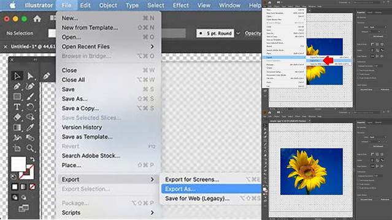Click the Gradient mode button below swatches

[23, 186]
